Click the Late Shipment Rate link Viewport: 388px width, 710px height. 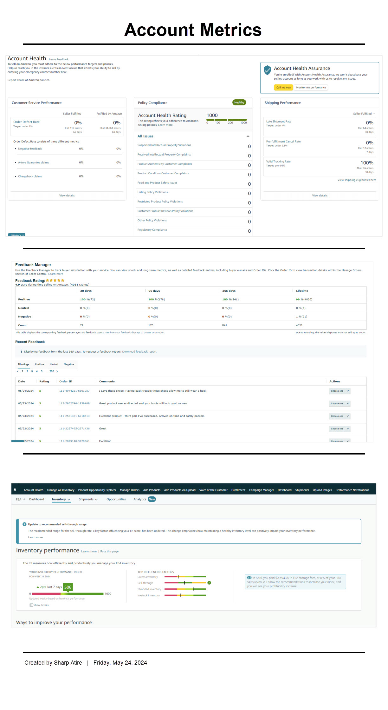(x=279, y=122)
